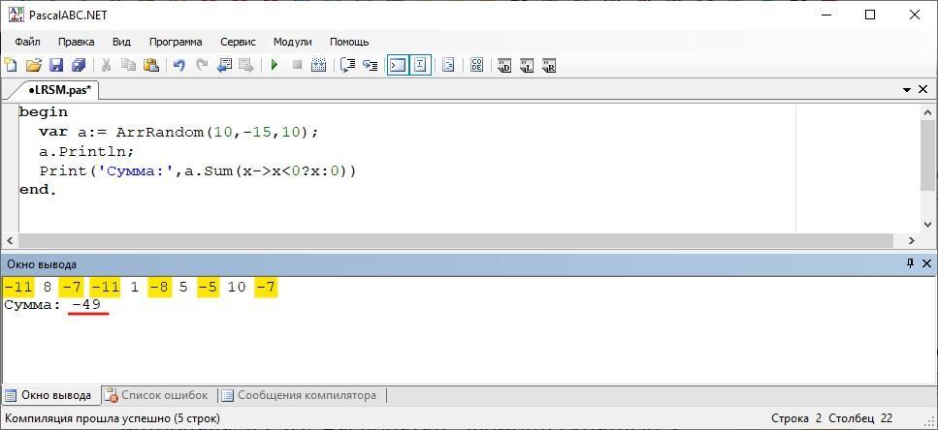Paste from clipboard icon

point(150,65)
